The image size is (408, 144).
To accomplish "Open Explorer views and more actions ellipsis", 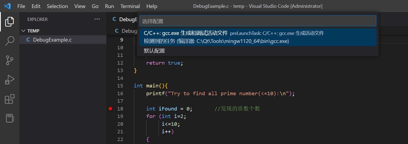I will [x=97, y=19].
